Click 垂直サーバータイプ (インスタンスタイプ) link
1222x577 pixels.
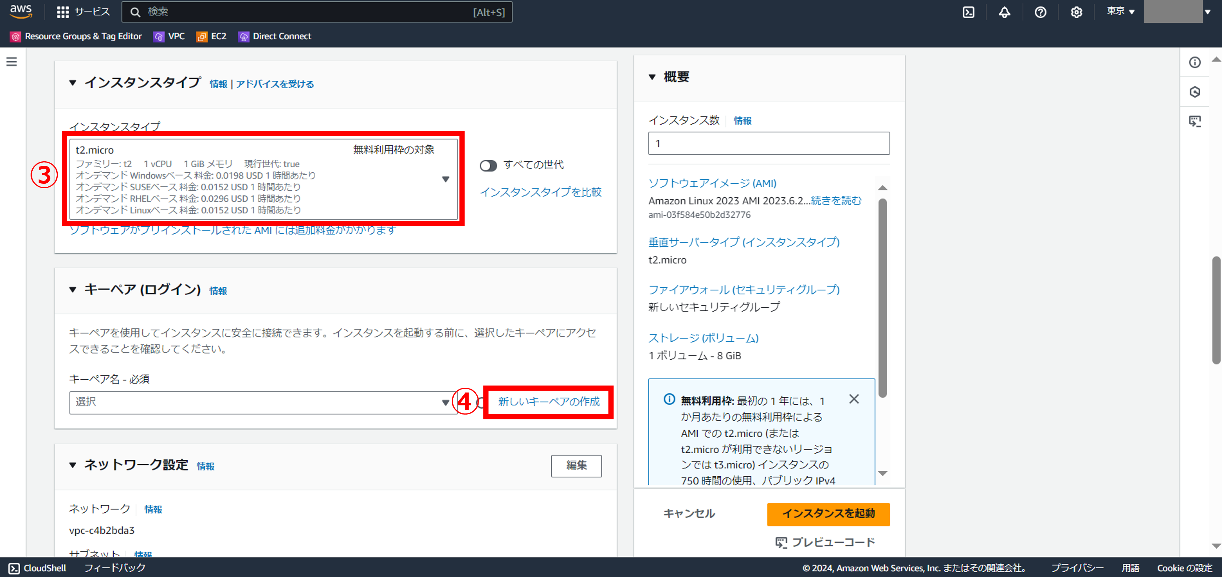[x=744, y=242]
